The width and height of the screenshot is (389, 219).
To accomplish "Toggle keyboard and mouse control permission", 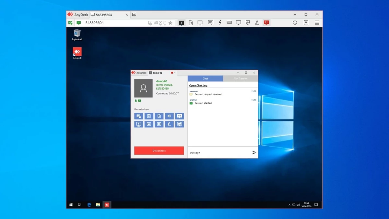I will (x=139, y=116).
